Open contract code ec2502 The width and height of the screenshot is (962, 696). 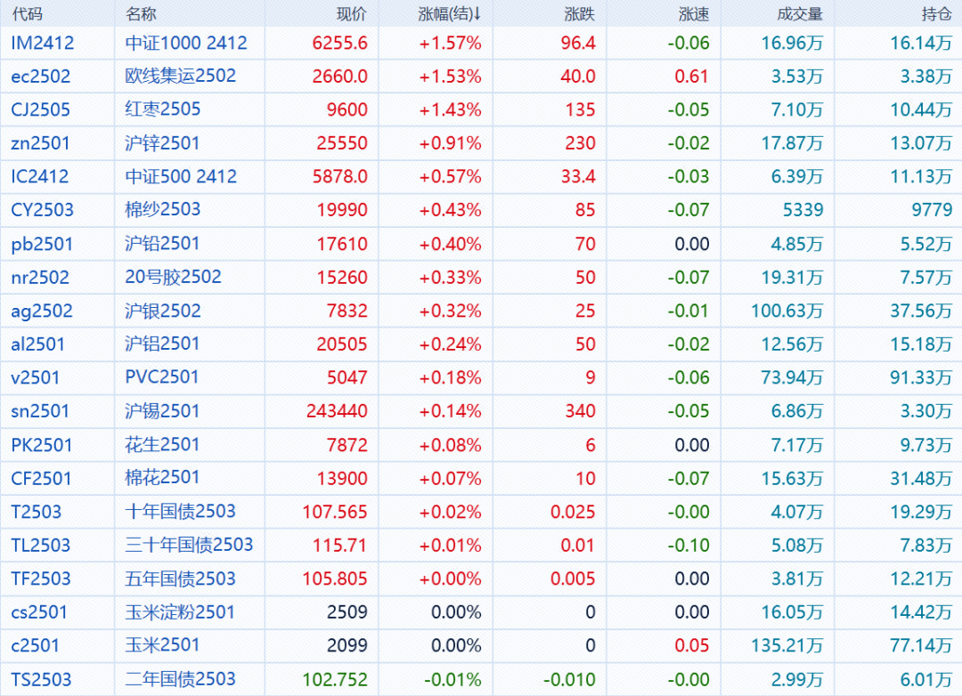coord(40,77)
